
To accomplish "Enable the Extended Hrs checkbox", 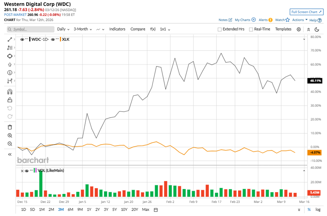I will coord(219,29).
